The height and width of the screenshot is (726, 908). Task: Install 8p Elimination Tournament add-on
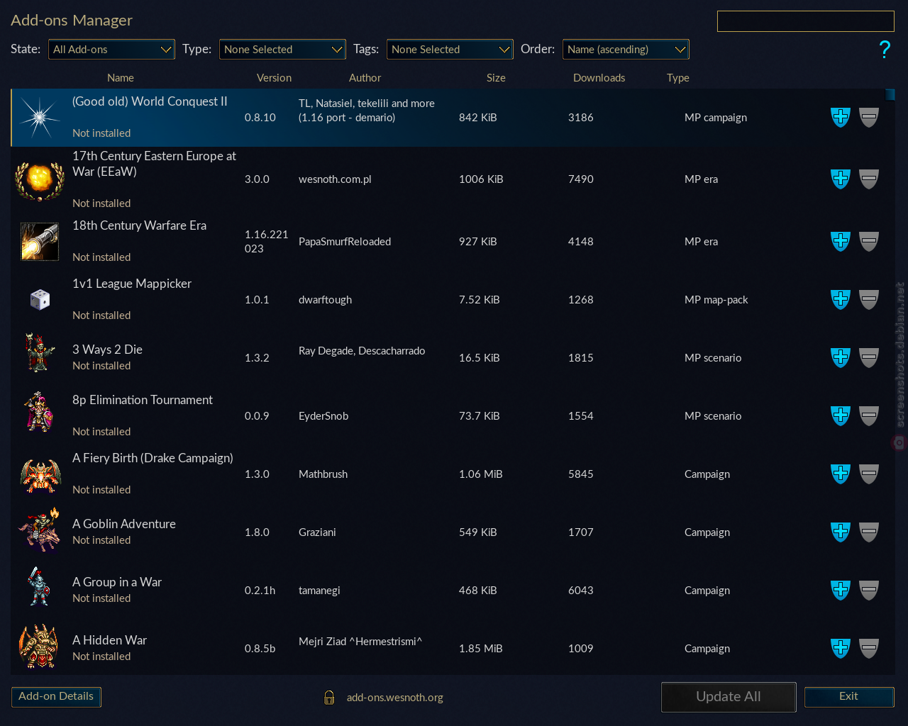point(841,416)
